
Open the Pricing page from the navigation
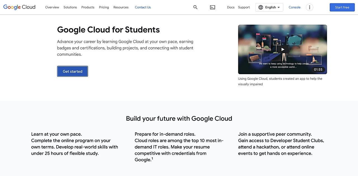[x=104, y=7]
